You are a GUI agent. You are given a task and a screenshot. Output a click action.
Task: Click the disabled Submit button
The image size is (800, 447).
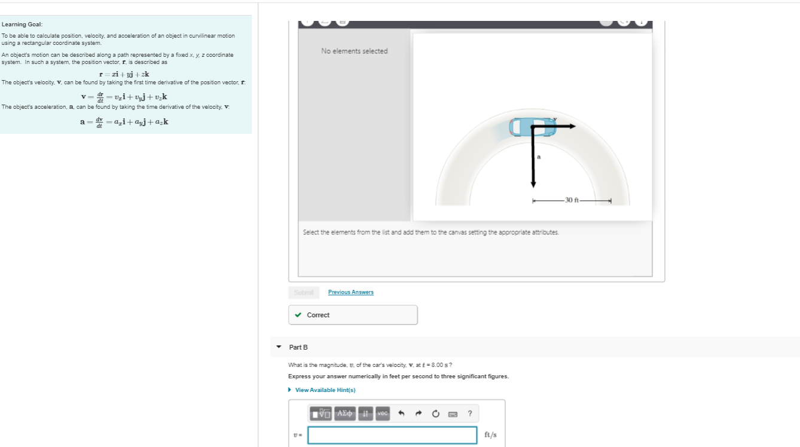(x=304, y=292)
